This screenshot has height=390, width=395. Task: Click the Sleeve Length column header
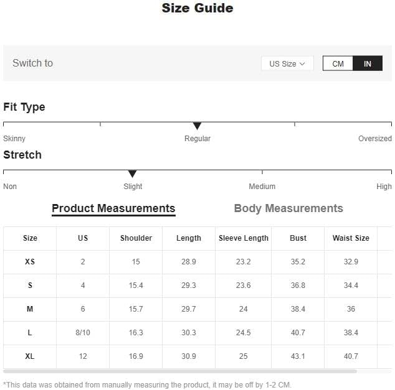244,238
